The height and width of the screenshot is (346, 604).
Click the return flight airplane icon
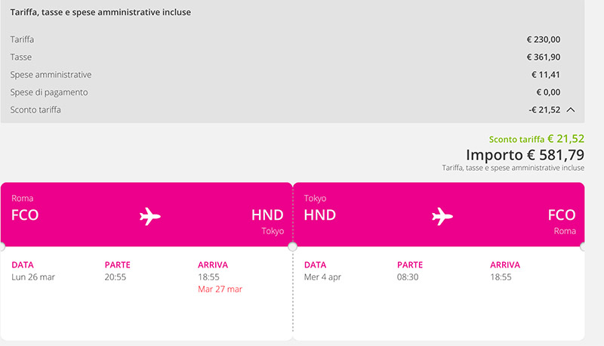[x=442, y=216]
